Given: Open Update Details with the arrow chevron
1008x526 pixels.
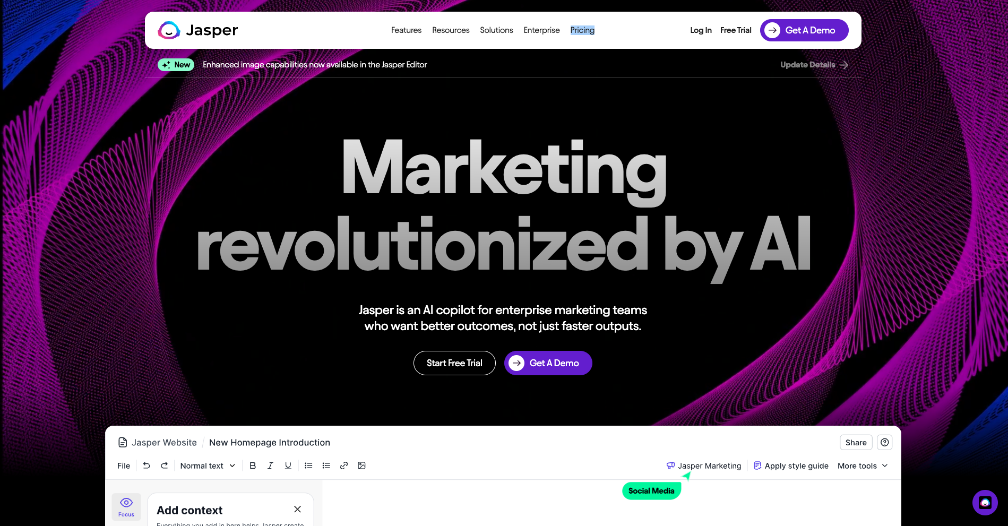Looking at the screenshot, I should click(843, 64).
